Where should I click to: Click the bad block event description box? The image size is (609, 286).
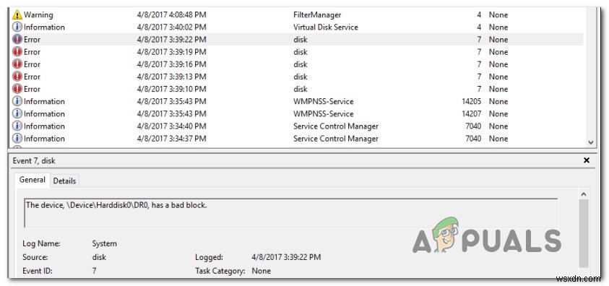coord(291,212)
